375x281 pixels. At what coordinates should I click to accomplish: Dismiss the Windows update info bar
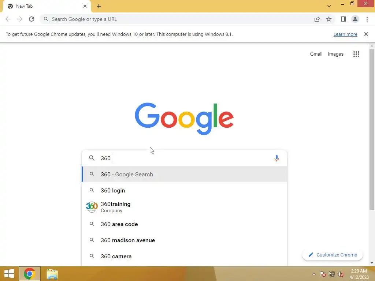pyautogui.click(x=366, y=34)
